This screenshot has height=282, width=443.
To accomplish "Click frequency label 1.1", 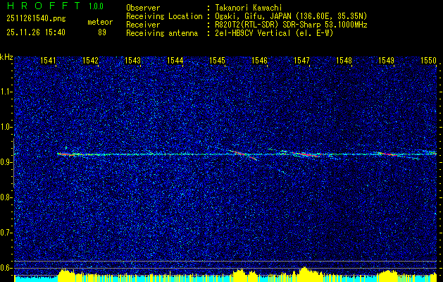I will [x=6, y=92].
